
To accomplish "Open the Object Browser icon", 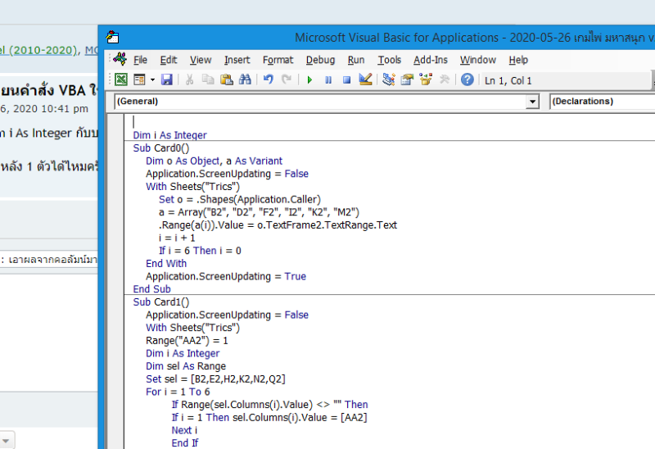I will pos(425,79).
